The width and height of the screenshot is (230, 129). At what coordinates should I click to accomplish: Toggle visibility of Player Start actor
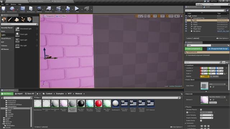tap(186, 29)
